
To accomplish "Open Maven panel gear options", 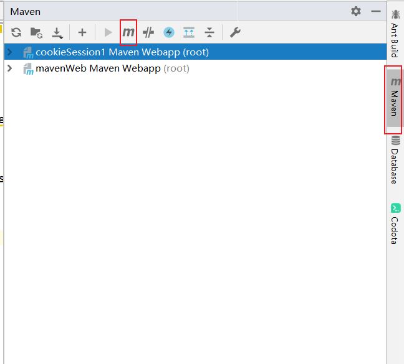I will click(356, 11).
